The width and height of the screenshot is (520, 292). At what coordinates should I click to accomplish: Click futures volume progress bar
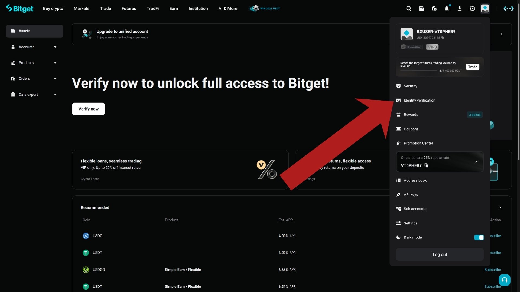tap(419, 71)
